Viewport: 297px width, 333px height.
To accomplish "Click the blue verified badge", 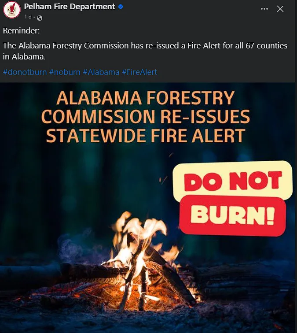I will pyautogui.click(x=121, y=7).
